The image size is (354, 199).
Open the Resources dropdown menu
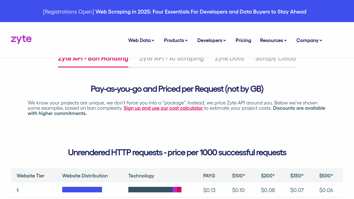pyautogui.click(x=274, y=40)
